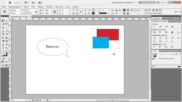
Task: Click the search field in application bar
Action: (147, 3)
